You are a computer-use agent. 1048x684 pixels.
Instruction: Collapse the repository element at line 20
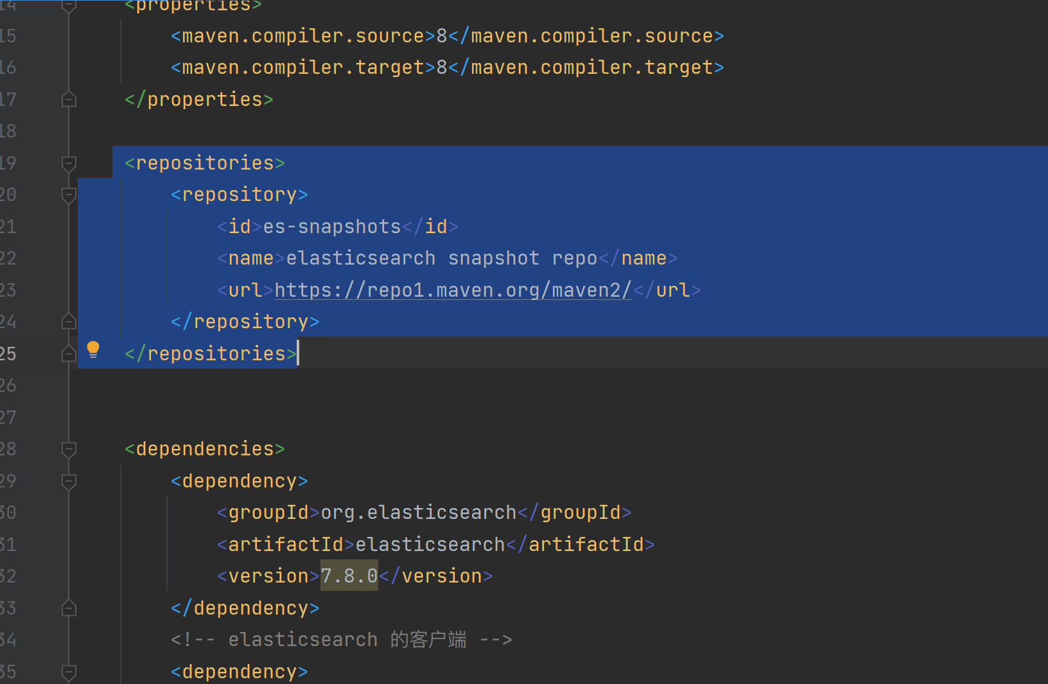tap(69, 194)
